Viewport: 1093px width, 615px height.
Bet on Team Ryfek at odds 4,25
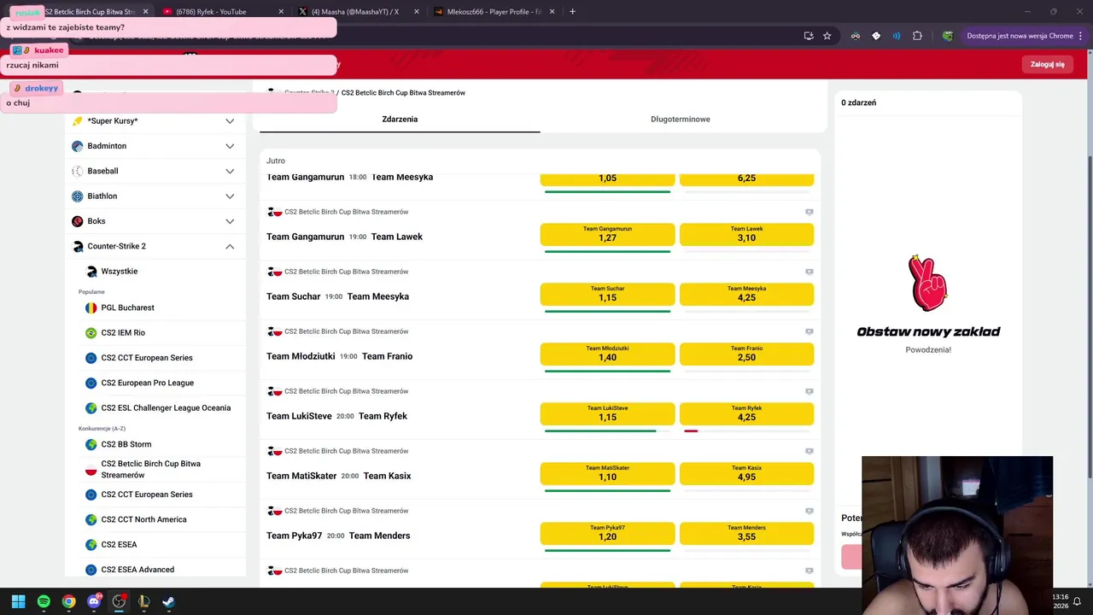pos(747,413)
